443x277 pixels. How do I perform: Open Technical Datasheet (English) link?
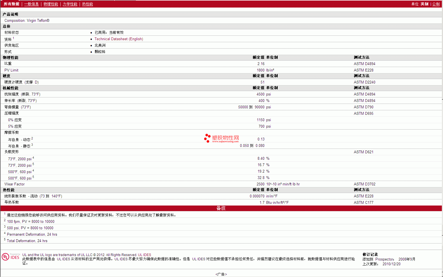point(119,39)
